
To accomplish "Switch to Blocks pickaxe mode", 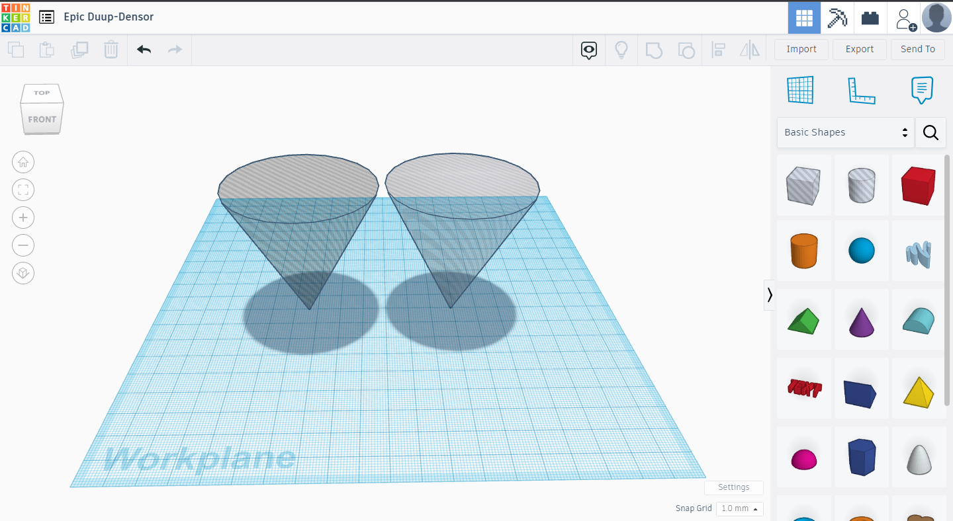I will [x=837, y=18].
